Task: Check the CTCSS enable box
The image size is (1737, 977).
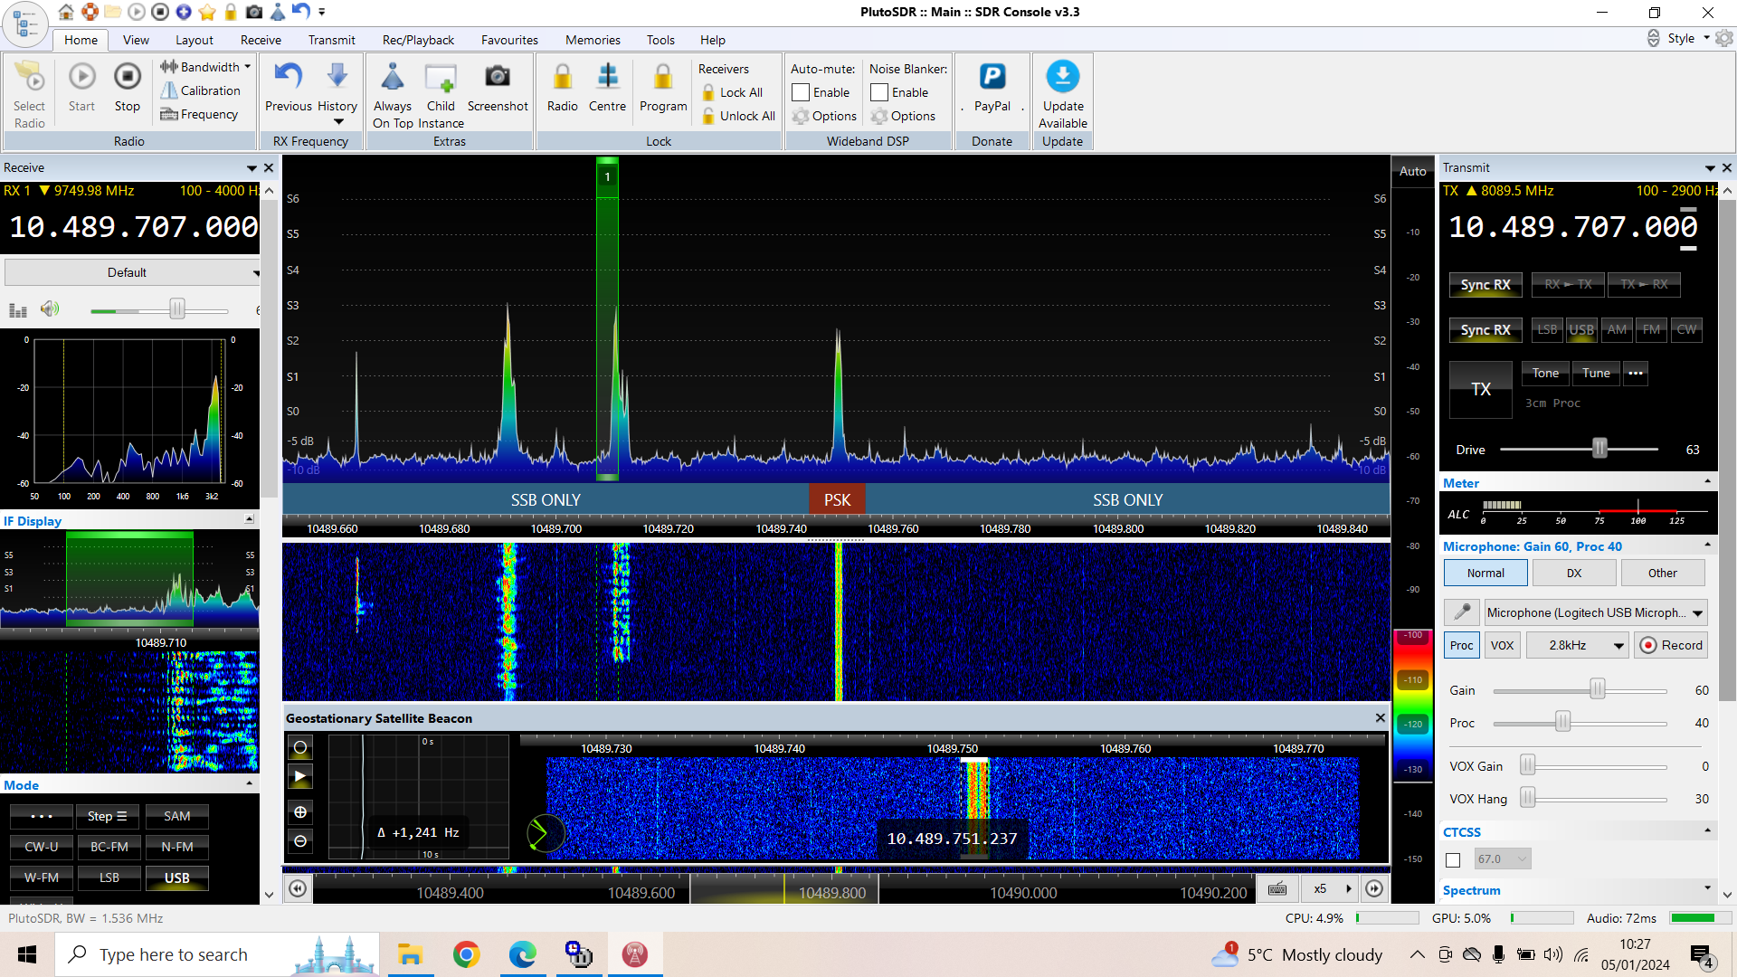Action: pyautogui.click(x=1454, y=860)
